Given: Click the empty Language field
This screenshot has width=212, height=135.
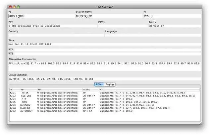Looking at the screenshot, I should 153,35.
